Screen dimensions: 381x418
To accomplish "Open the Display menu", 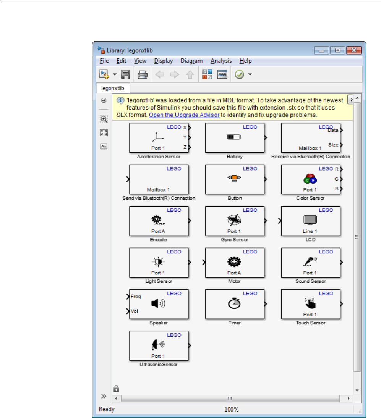I will [164, 61].
